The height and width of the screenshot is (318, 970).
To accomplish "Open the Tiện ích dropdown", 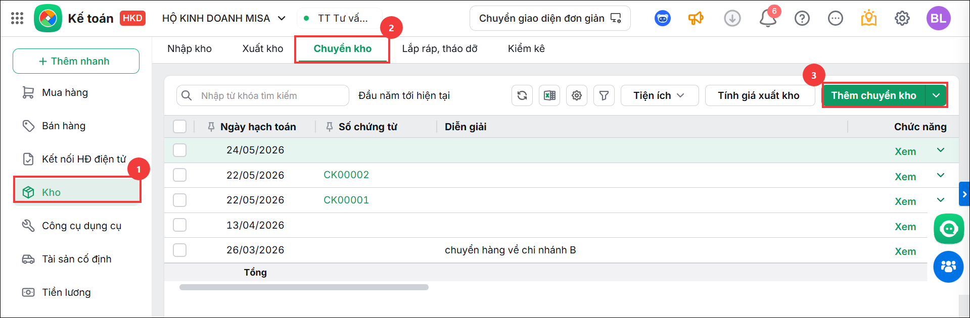I will [x=659, y=95].
